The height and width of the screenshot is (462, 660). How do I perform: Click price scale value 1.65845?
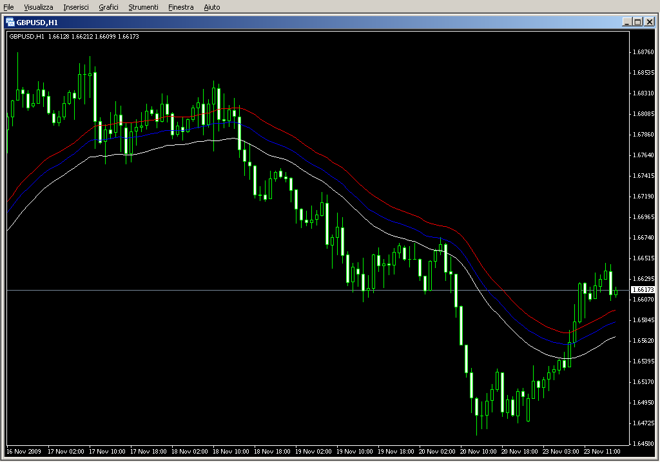pos(644,320)
